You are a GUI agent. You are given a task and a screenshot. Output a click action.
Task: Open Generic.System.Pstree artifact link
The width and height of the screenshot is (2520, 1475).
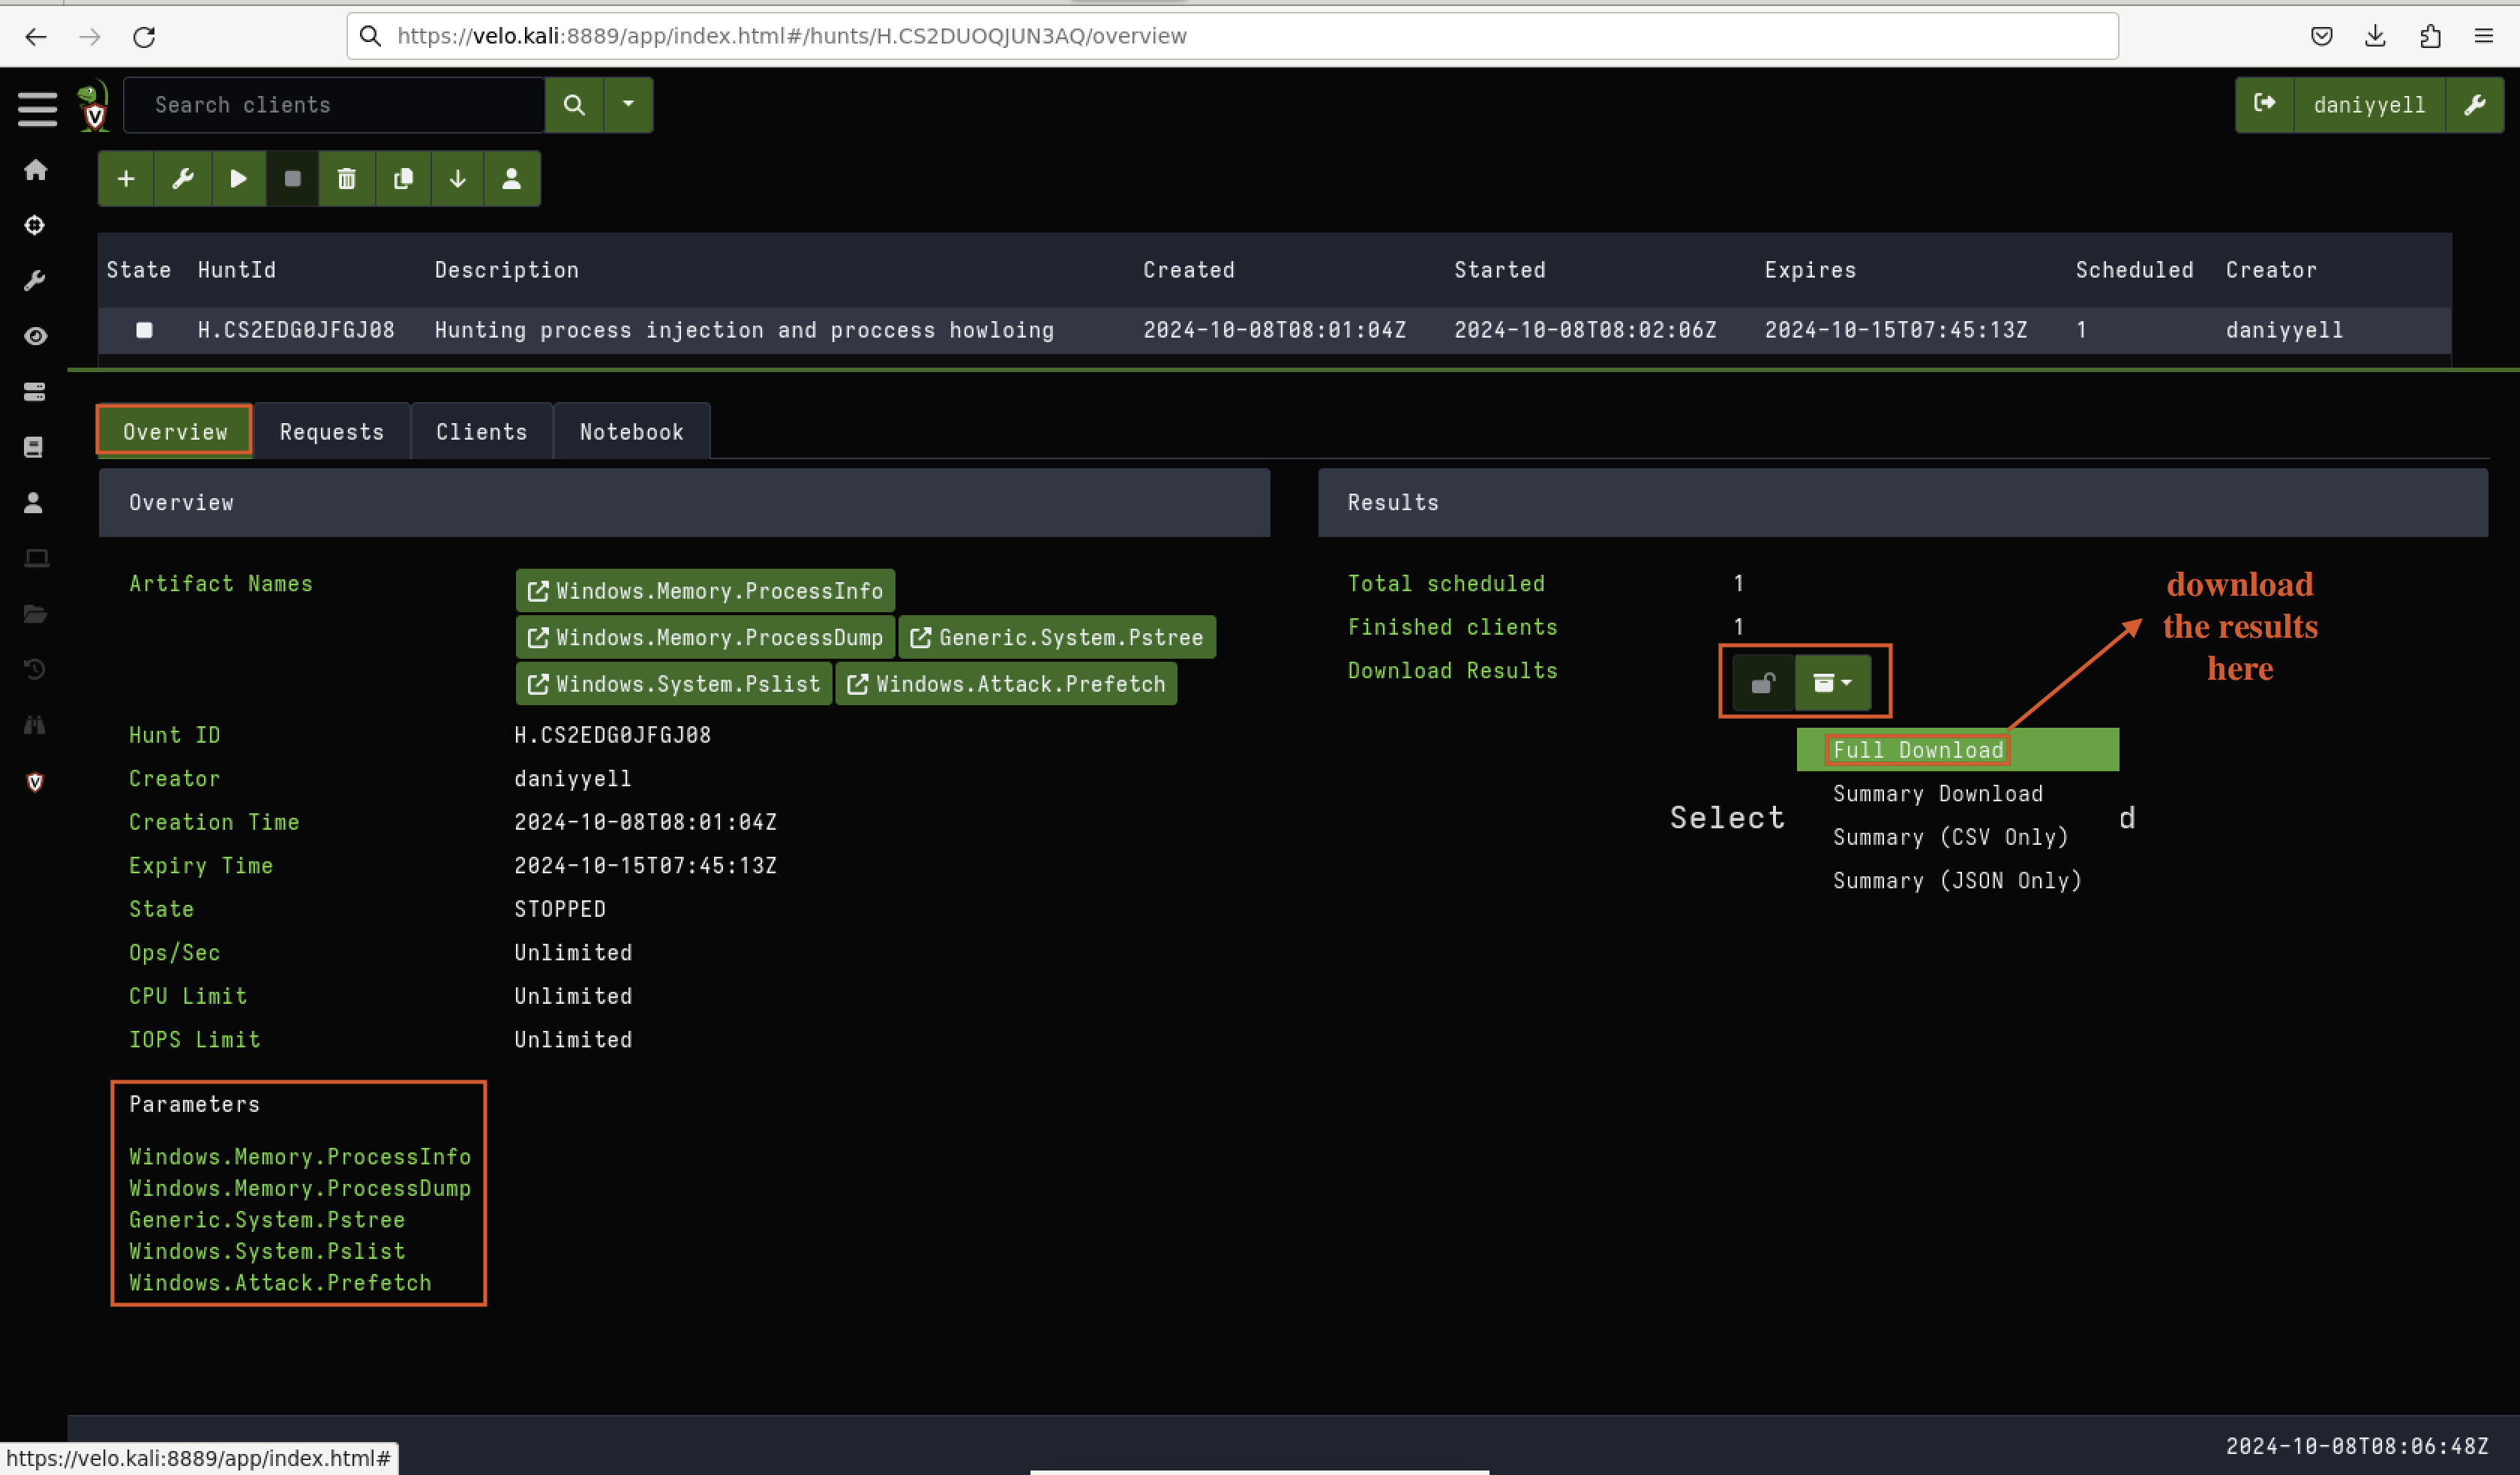pos(1057,638)
